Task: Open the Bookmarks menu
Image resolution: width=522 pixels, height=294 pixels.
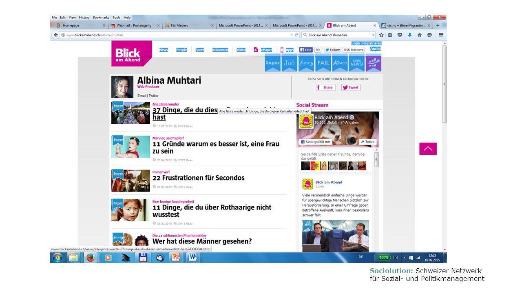Action: [101, 18]
